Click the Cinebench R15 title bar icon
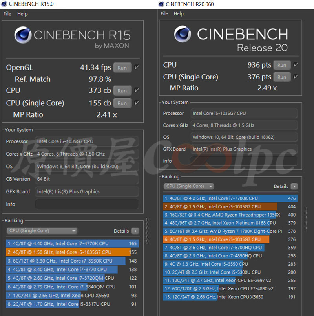314x316 pixels. (4, 4)
